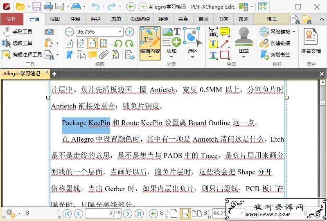This screenshot has width=327, height=221.
Task: Switch to the Comment (注释) tab
Action: (x=75, y=19)
